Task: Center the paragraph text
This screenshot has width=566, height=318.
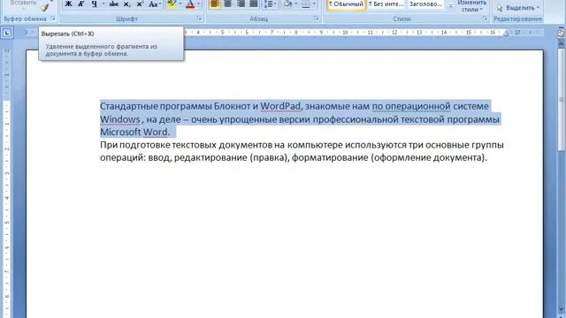Action: tap(227, 4)
